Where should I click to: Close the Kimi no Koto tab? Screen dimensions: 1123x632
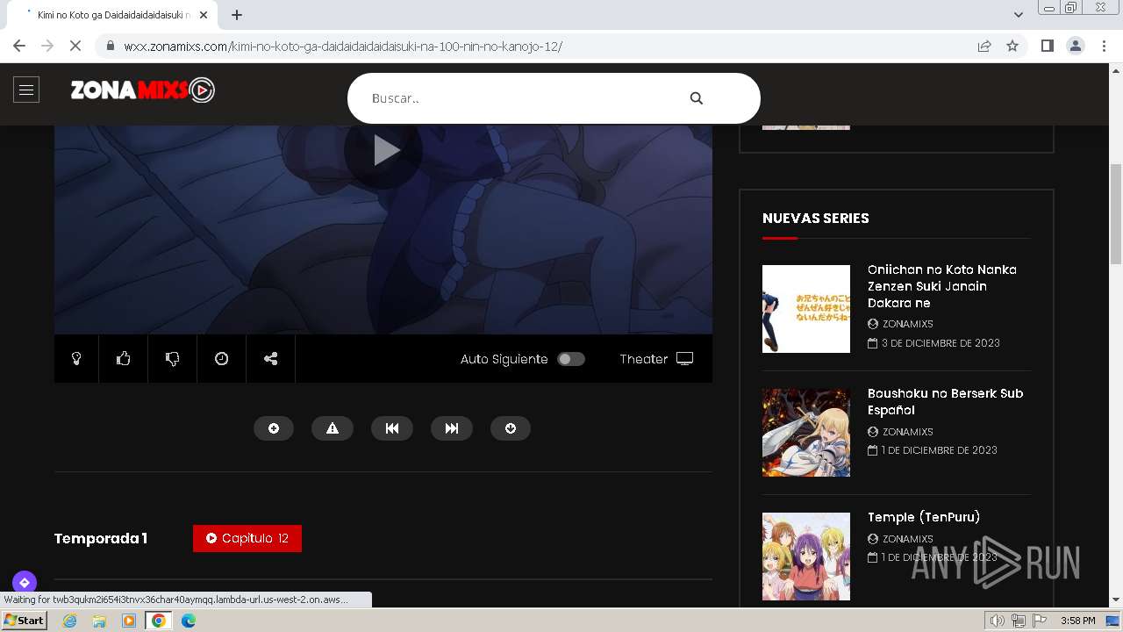[204, 15]
